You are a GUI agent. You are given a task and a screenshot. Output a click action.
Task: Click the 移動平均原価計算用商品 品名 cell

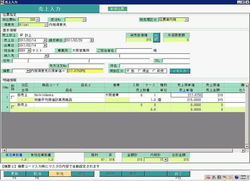point(69,100)
